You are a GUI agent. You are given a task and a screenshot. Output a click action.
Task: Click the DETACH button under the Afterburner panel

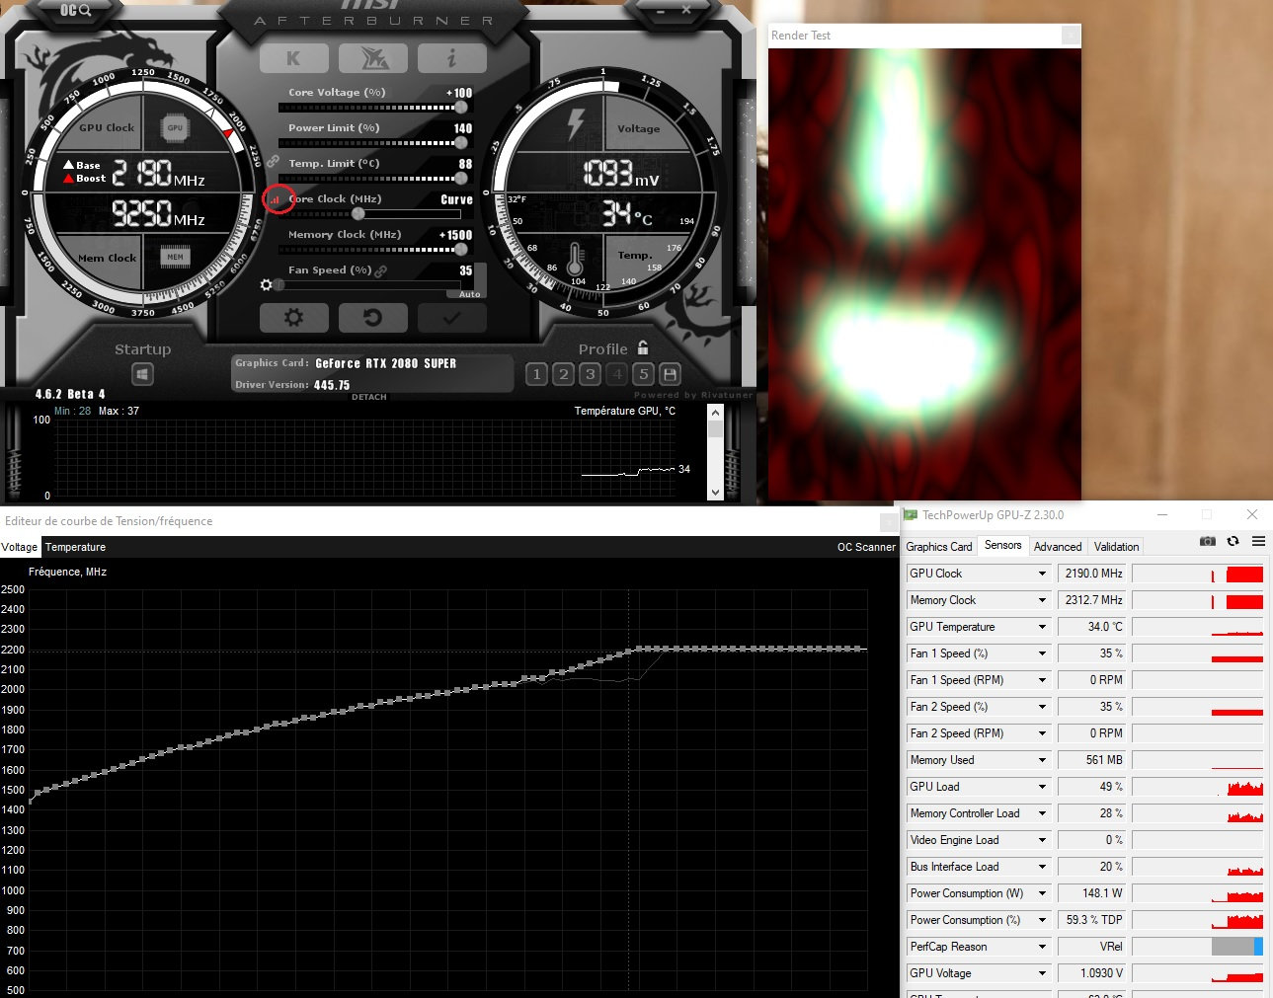click(x=369, y=397)
